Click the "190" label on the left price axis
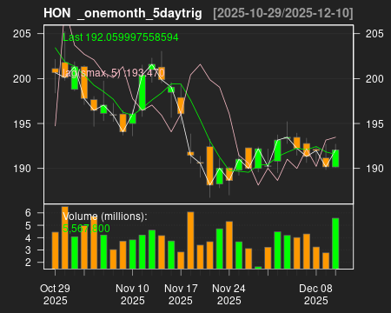 (x=22, y=169)
